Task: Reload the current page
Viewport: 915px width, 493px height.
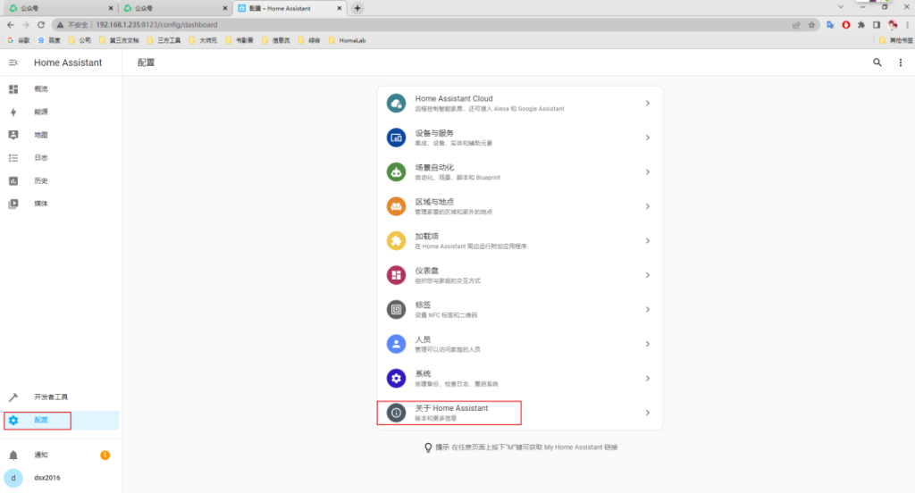Action: [x=41, y=25]
